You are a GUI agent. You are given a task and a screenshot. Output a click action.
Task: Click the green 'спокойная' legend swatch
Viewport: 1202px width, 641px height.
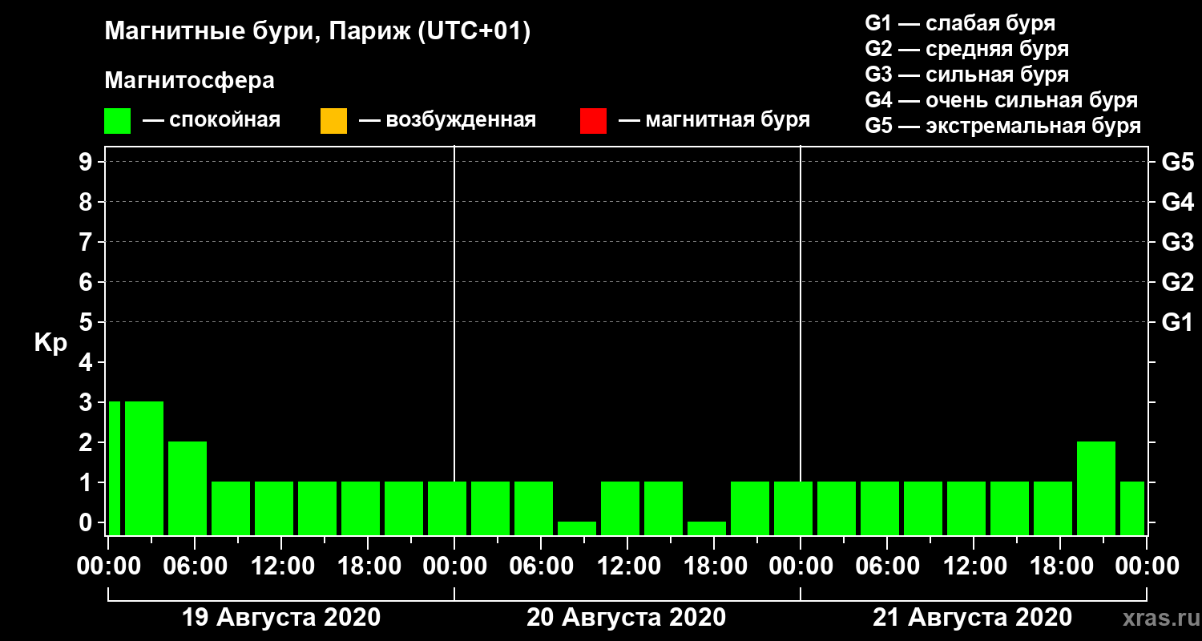[118, 121]
